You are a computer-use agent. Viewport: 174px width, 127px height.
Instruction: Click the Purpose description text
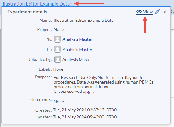[x=103, y=84]
